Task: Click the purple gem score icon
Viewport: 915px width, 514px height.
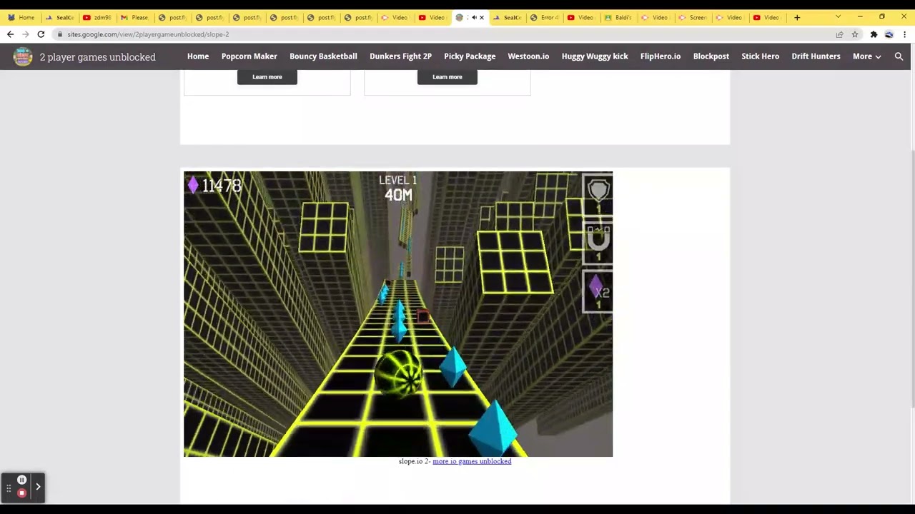Action: pyautogui.click(x=192, y=186)
